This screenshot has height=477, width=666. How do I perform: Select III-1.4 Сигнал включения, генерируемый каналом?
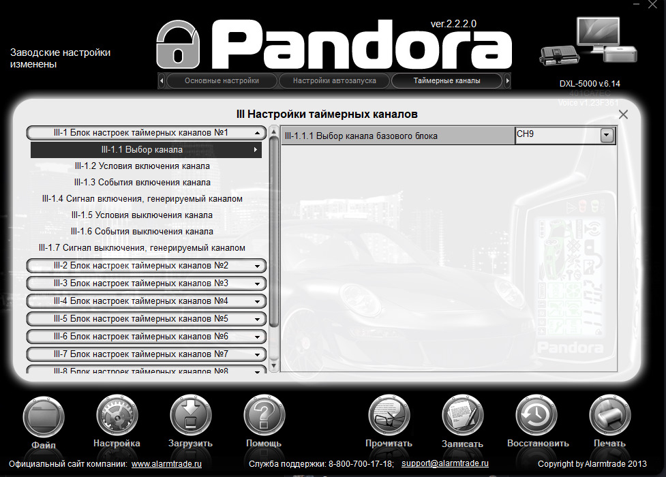coord(142,199)
